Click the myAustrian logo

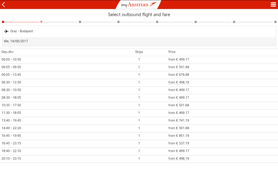tap(139, 4)
